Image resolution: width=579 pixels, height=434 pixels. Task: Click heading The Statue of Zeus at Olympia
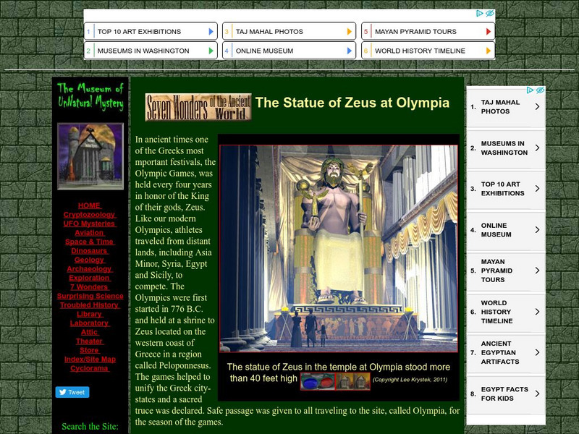click(x=352, y=103)
